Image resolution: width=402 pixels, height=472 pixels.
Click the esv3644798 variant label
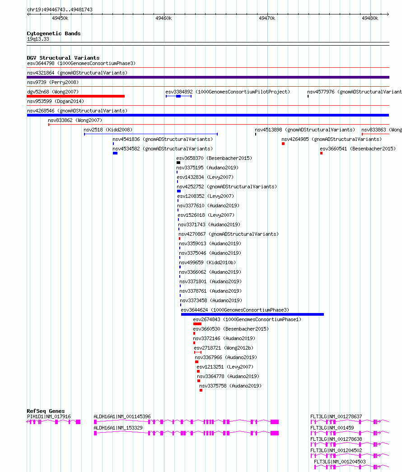[81, 63]
